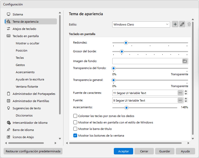This screenshot has width=199, height=158.
Task: Click the Transparencia del fondo slider handle
Action: tap(114, 68)
